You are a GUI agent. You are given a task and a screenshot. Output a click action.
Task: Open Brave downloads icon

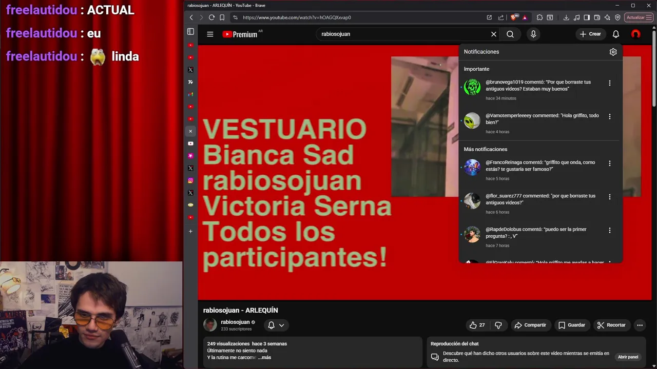(x=566, y=17)
